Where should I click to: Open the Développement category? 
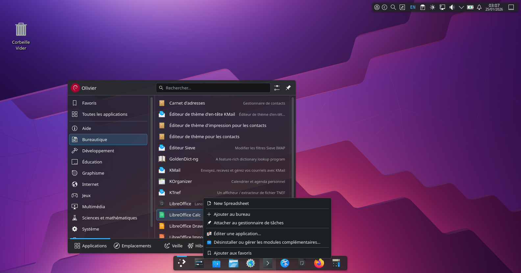coord(108,151)
